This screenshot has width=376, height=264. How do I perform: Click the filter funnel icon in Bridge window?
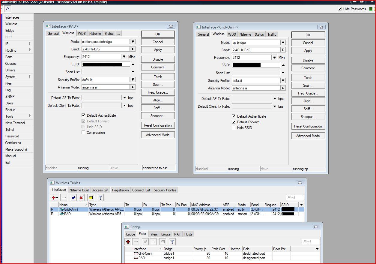(x=172, y=242)
